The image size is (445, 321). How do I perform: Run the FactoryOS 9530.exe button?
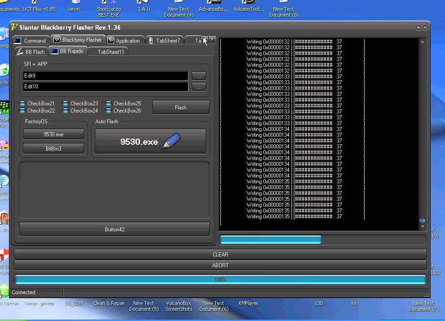click(x=53, y=134)
